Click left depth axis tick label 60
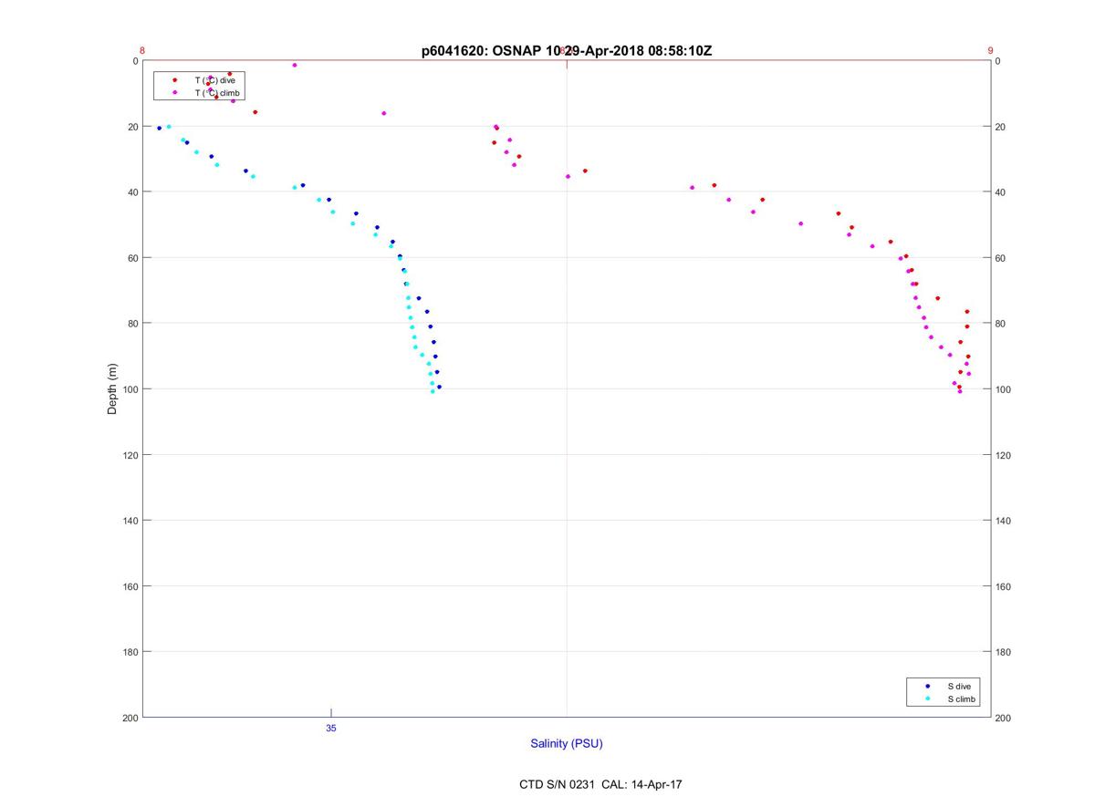 [x=131, y=258]
